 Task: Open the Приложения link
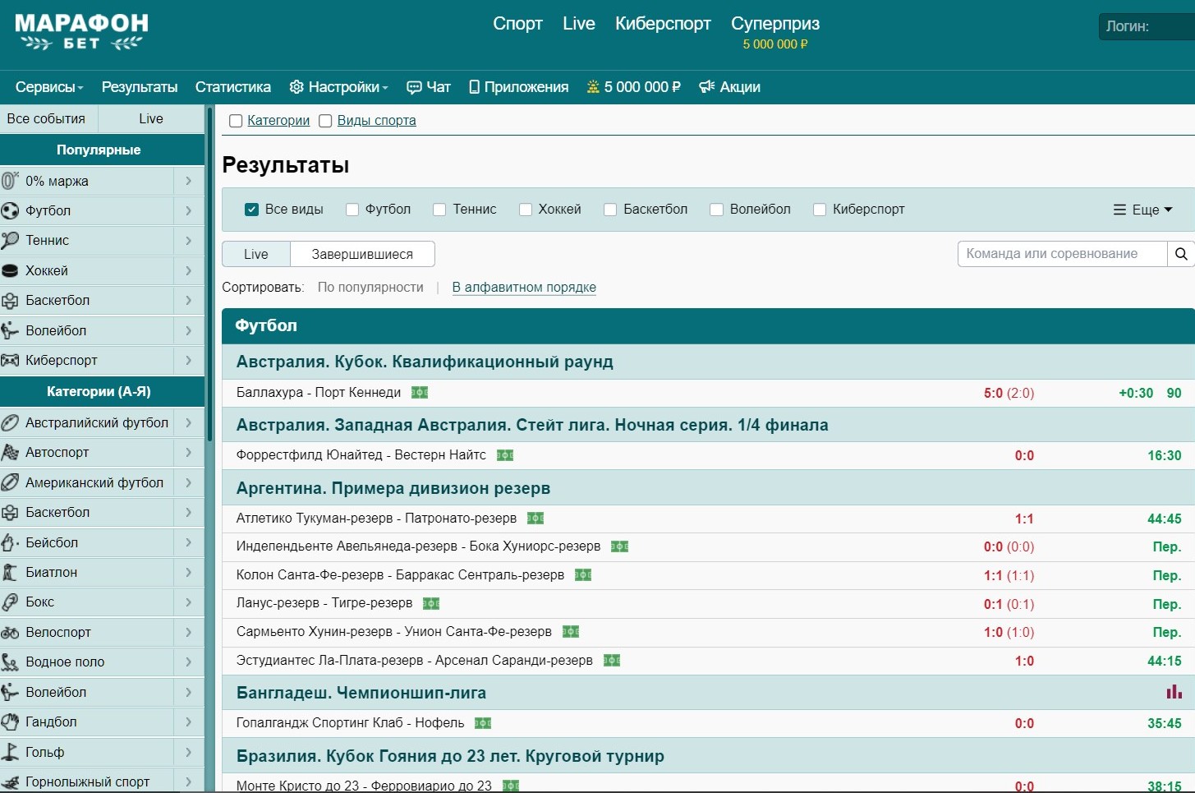point(518,87)
